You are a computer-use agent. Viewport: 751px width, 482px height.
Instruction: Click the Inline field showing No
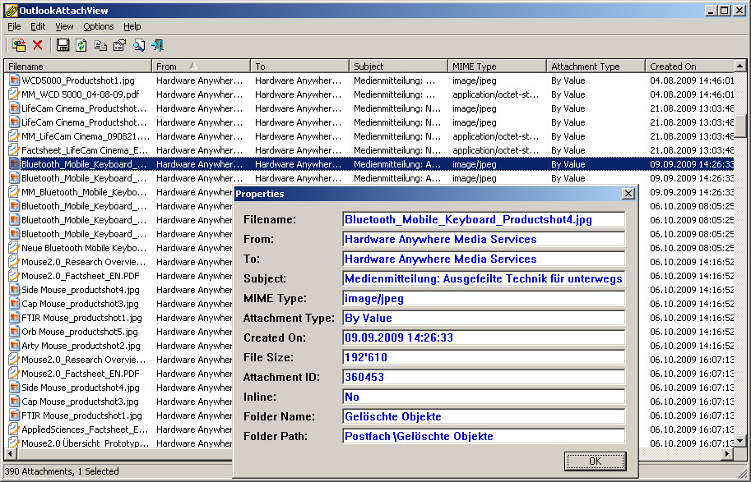point(484,397)
